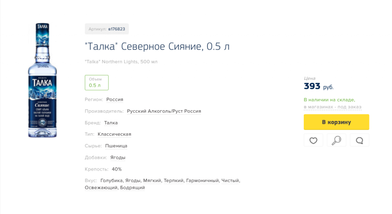
Task: Click the Освежающий taste tag
Action: pos(100,188)
